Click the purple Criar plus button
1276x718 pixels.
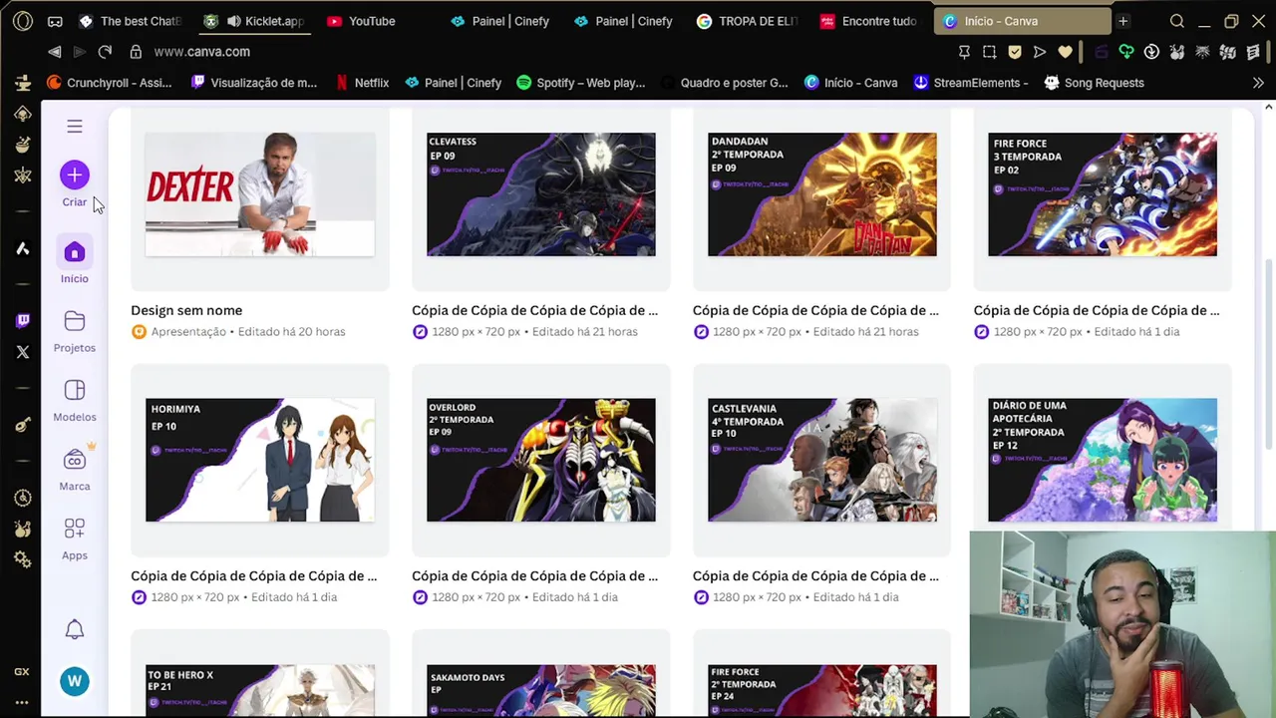click(x=74, y=176)
